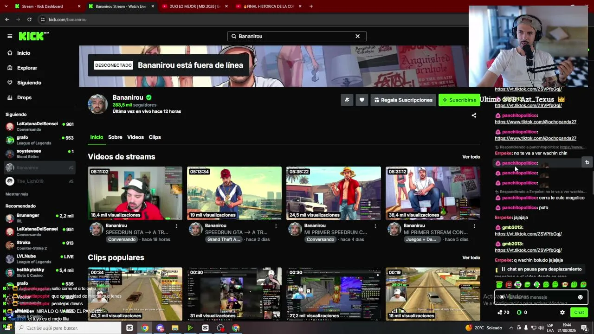Reload the kick.com page

pos(29,19)
